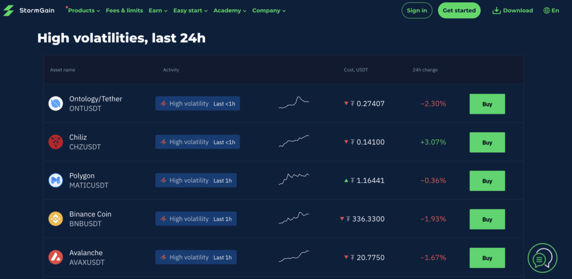572x279 pixels.
Task: Click the Activity column header
Action: [171, 70]
